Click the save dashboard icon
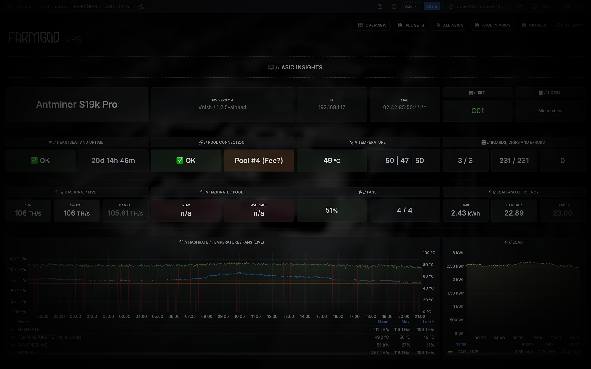The image size is (591, 369). 380,6
